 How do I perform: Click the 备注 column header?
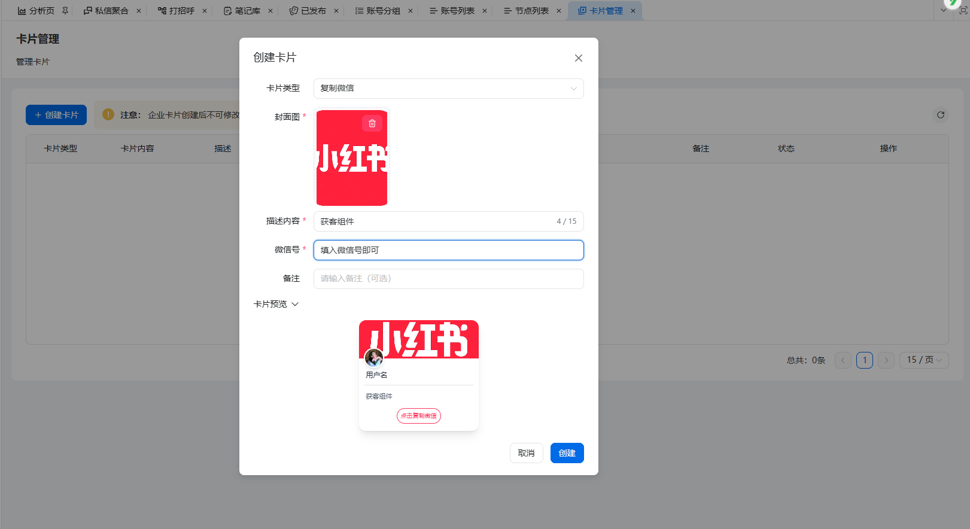coord(701,148)
